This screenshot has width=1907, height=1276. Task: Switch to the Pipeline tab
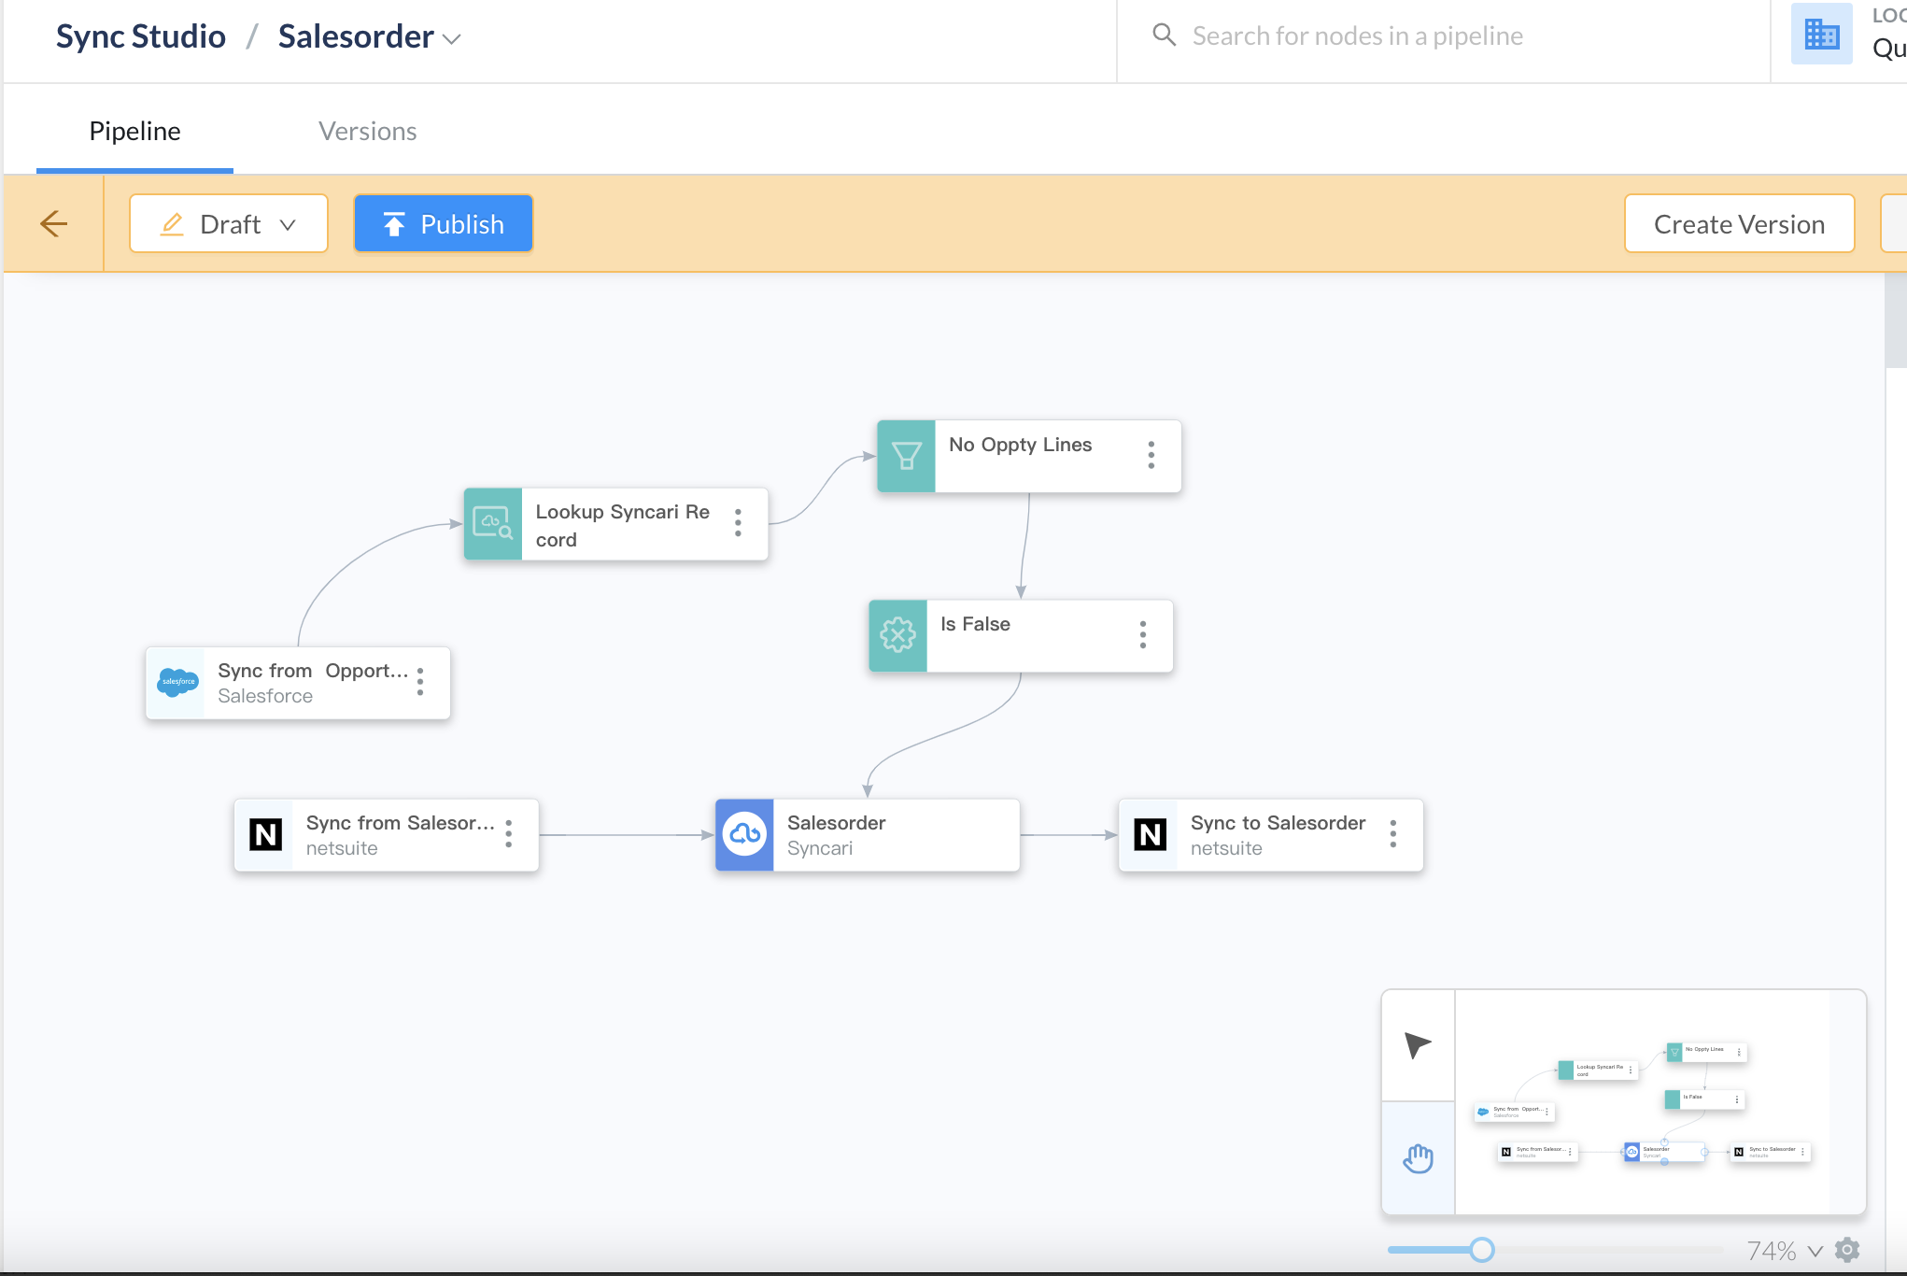point(134,131)
